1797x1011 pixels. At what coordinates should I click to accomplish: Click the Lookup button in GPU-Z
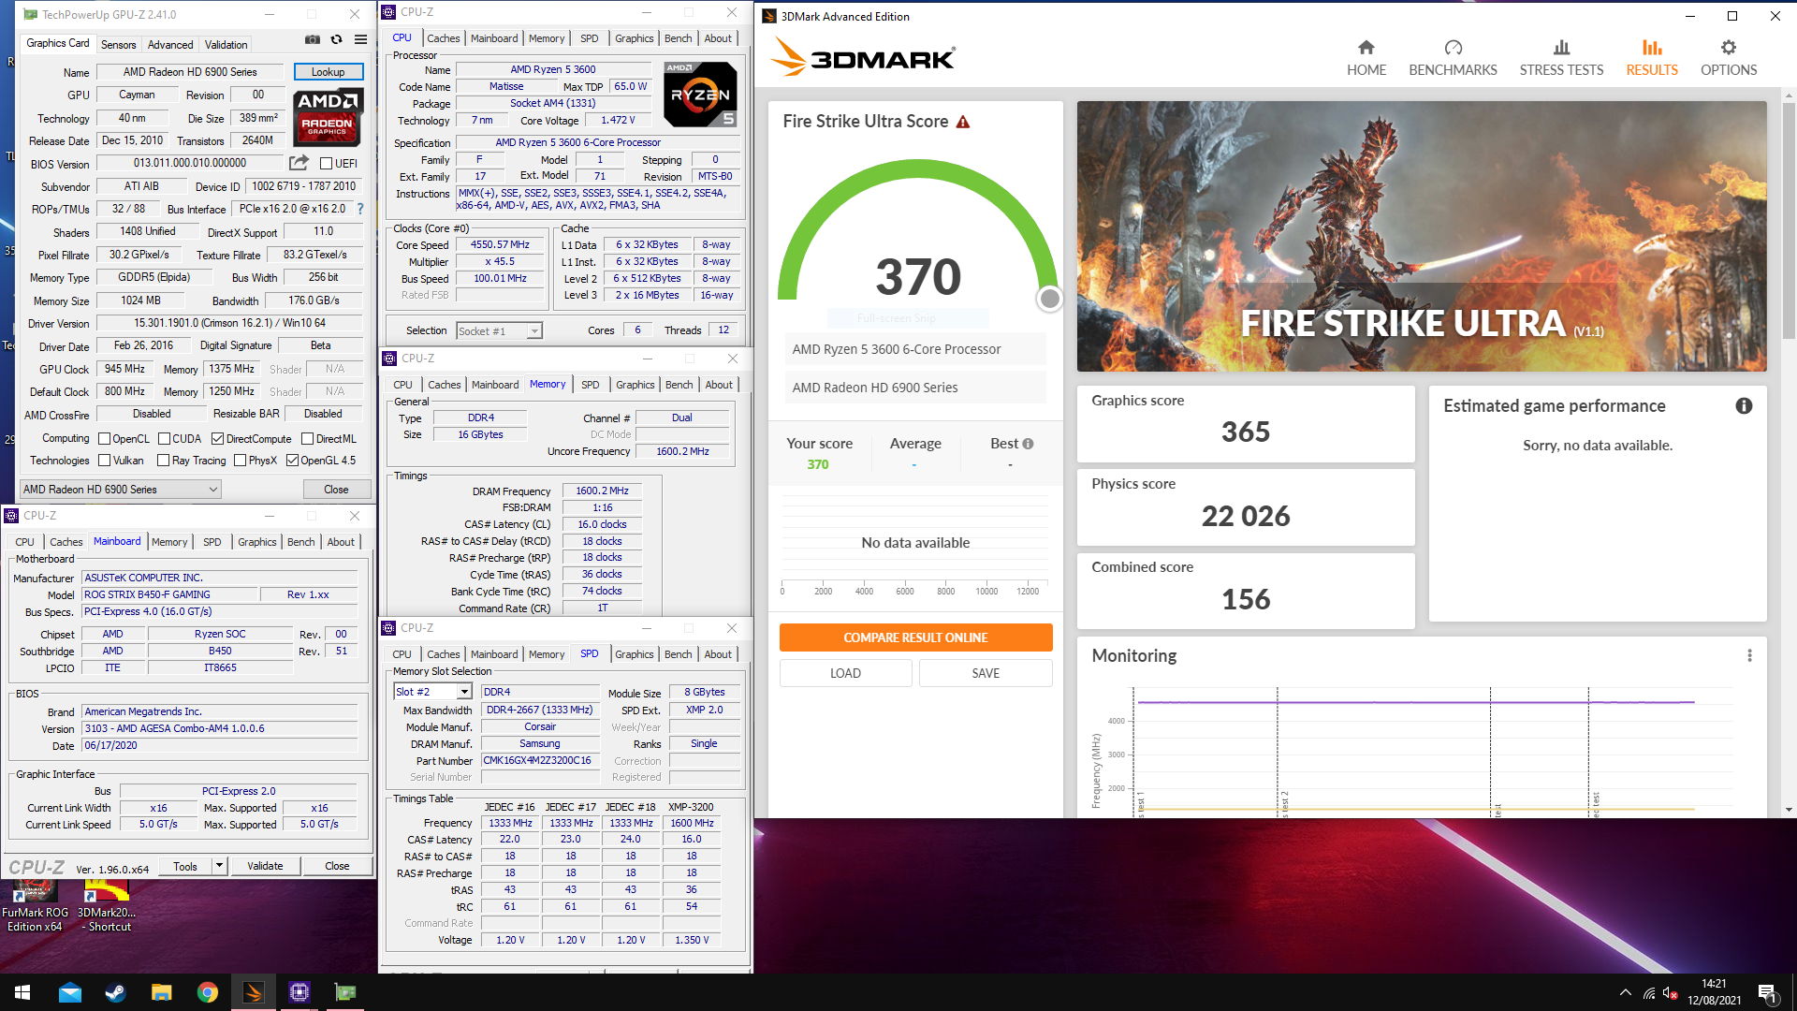328,72
